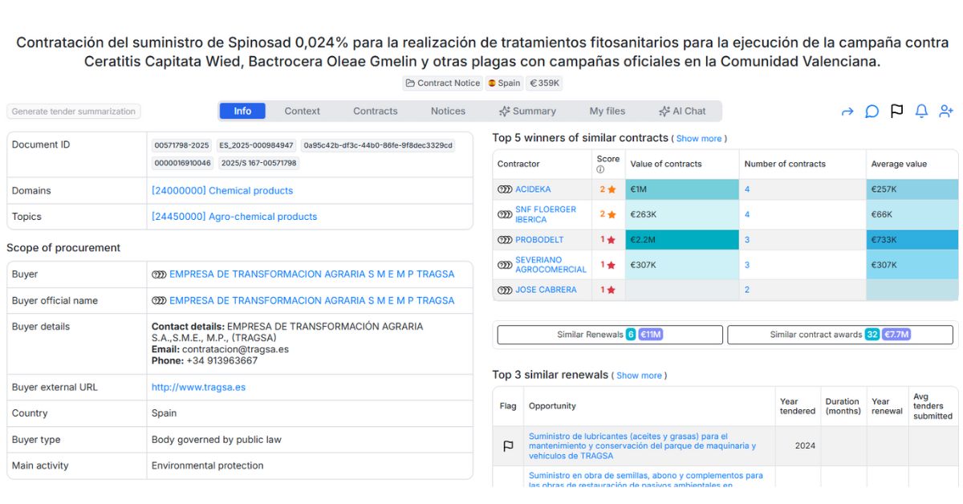Click the Agro-chemical products topic link
This screenshot has width=963, height=504.
[234, 217]
